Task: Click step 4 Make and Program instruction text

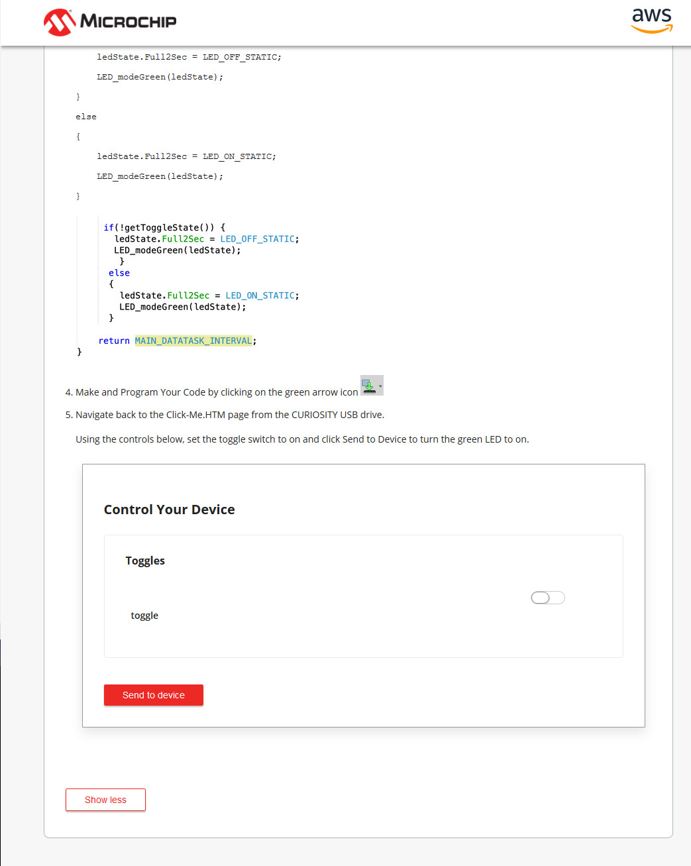Action: coord(216,392)
